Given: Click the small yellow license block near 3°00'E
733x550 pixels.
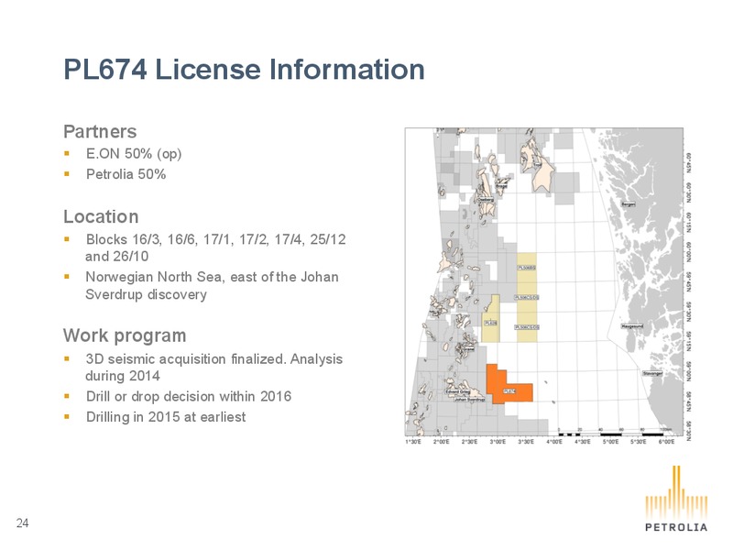Looking at the screenshot, I should click(490, 318).
